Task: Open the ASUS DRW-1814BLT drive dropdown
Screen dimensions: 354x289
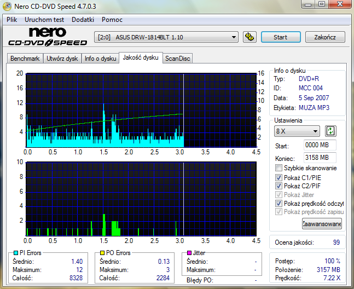Action: click(x=166, y=37)
